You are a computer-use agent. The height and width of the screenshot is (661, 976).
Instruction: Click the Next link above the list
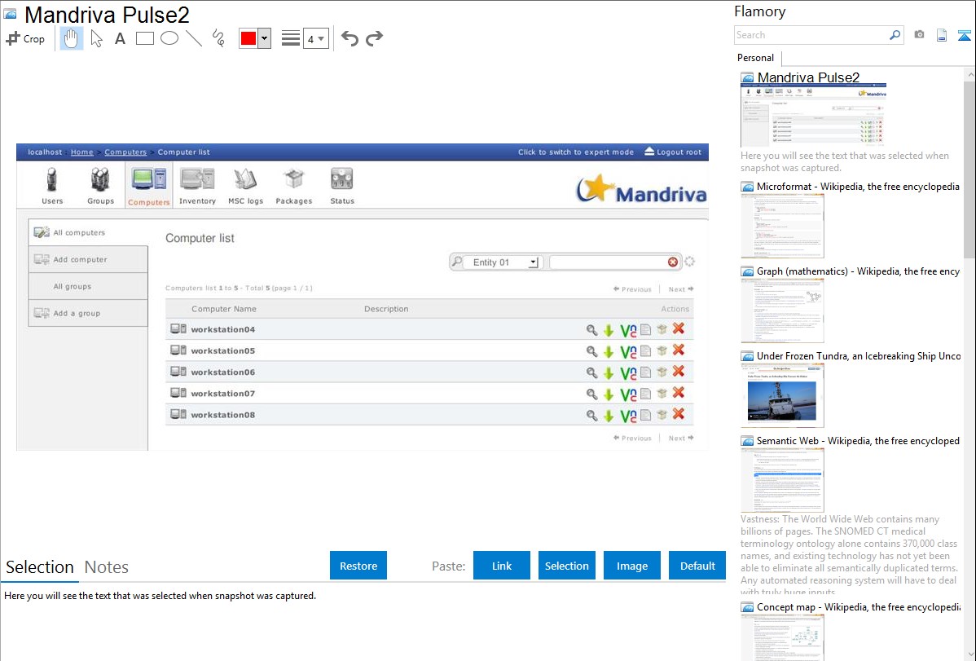(x=681, y=289)
